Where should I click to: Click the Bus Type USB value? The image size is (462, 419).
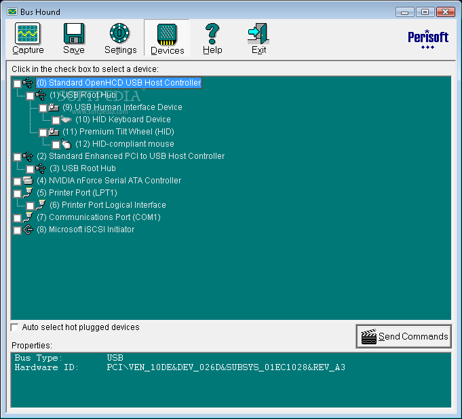(x=115, y=358)
